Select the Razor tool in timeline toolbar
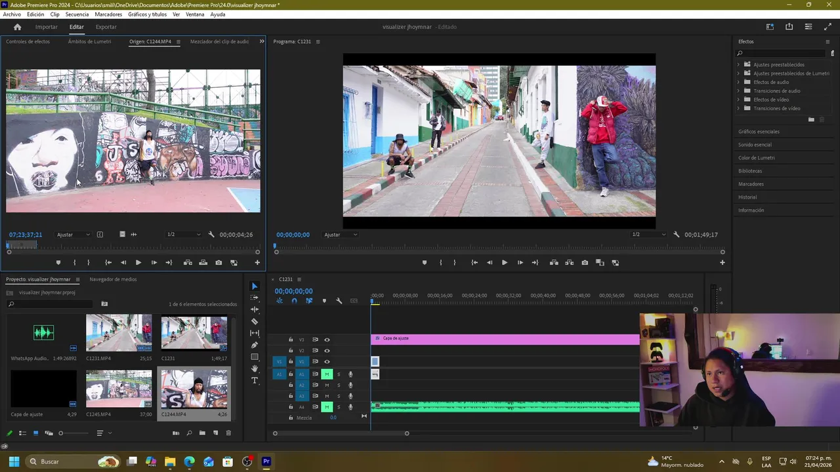 click(x=255, y=321)
